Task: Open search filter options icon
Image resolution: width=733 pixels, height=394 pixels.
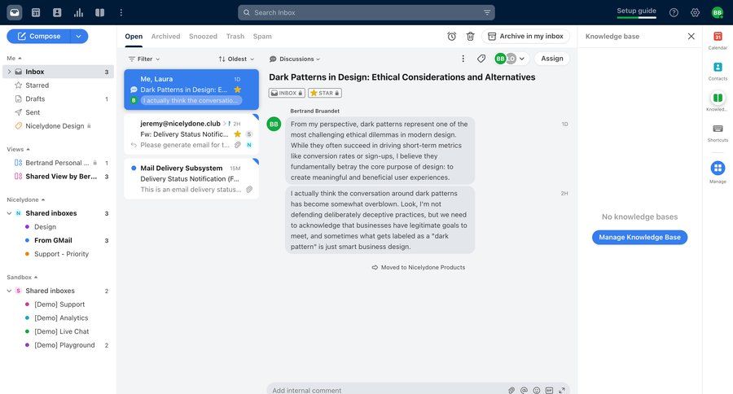Action: 487,13
